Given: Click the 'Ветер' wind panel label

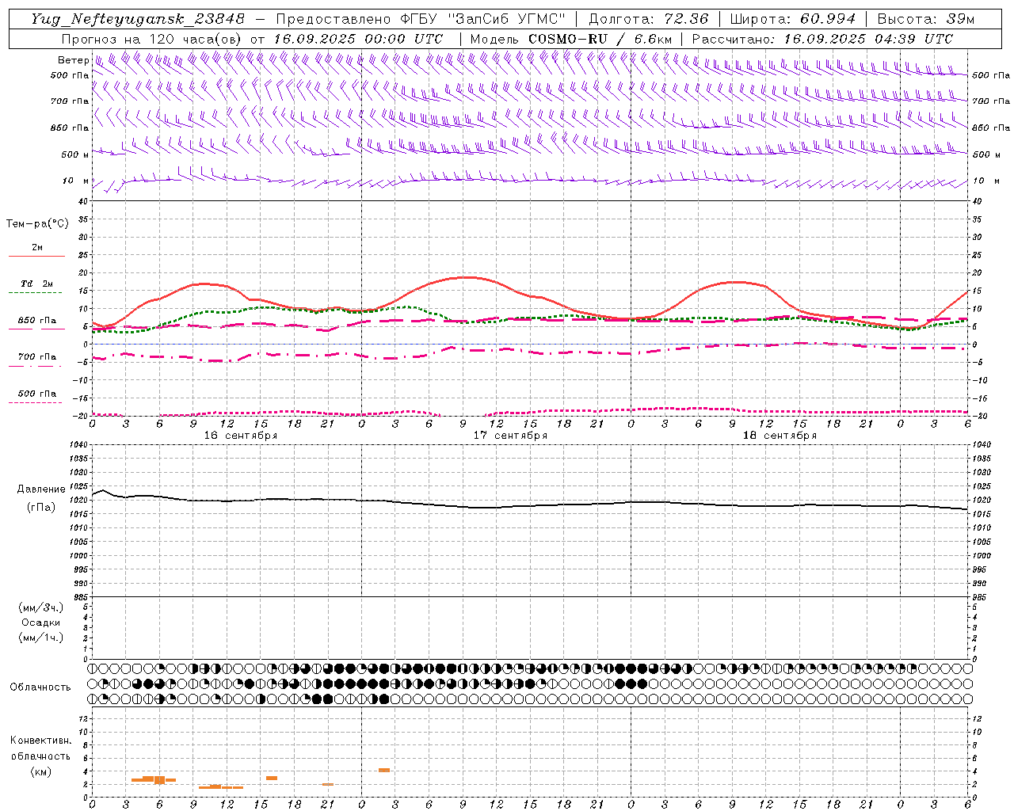Looking at the screenshot, I should (x=73, y=60).
